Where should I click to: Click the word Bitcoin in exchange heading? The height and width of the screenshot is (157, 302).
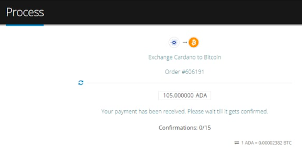(213, 57)
